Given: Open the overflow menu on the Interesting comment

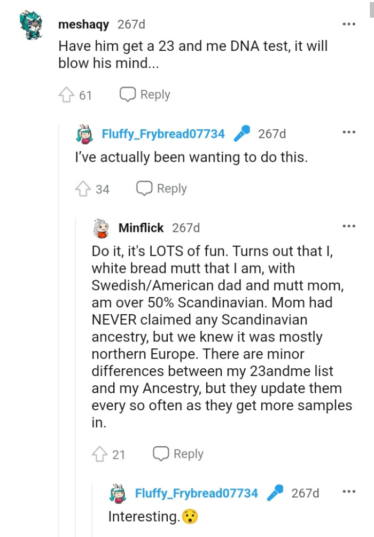Looking at the screenshot, I should [349, 491].
